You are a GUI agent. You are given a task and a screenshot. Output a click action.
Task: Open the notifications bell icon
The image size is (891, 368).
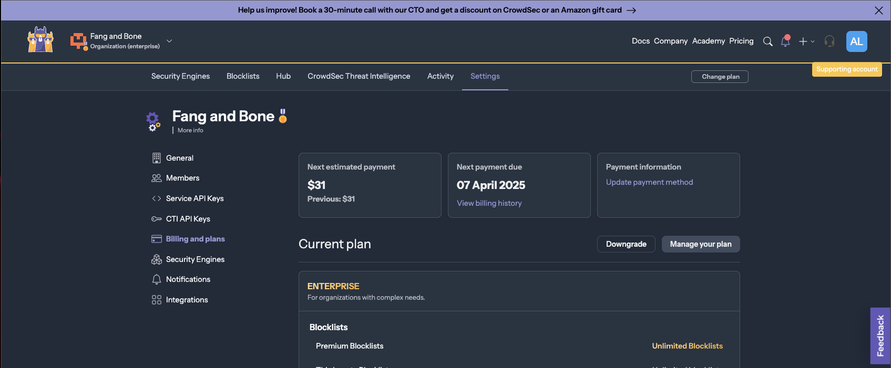pos(785,41)
